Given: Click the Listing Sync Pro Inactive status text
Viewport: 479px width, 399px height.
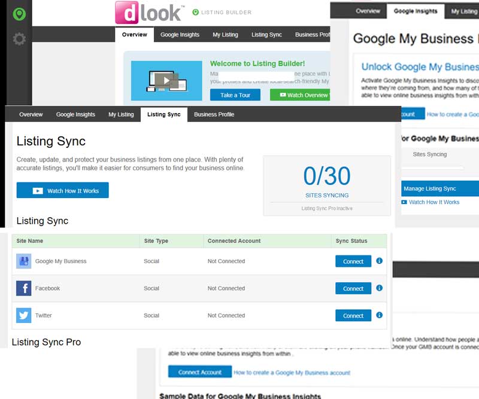Looking at the screenshot, I should tap(327, 208).
